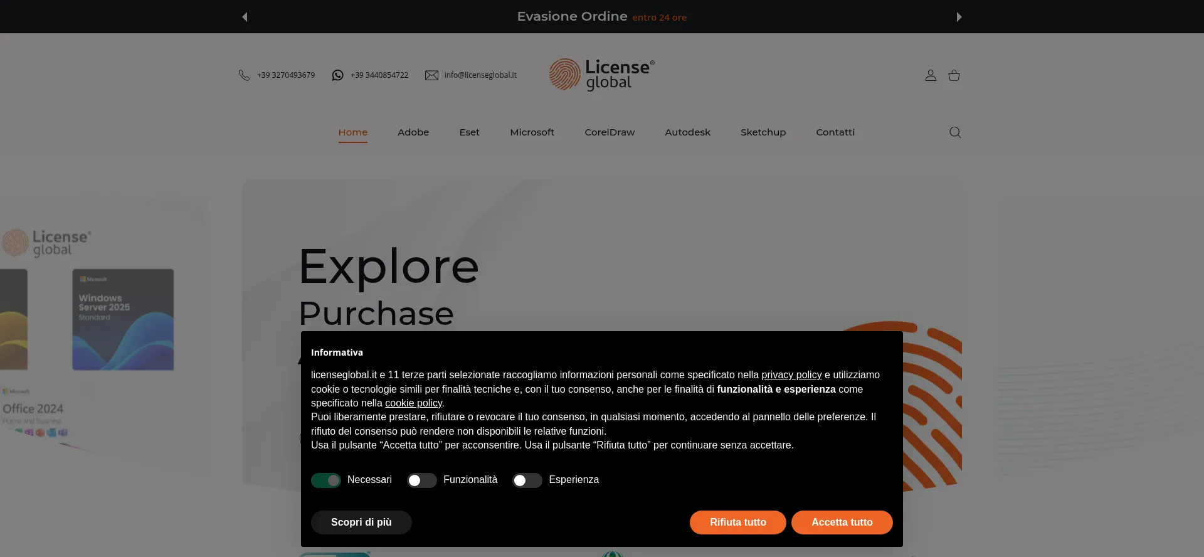Open the search magnifier icon
Viewport: 1204px width, 557px height.
[955, 132]
